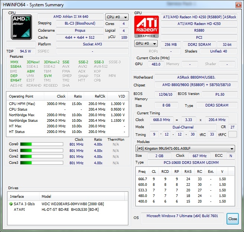Viewport: 244px width, 232px height.
Task: Click the DDR3 SDRAM memory type field
Action: (x=217, y=105)
